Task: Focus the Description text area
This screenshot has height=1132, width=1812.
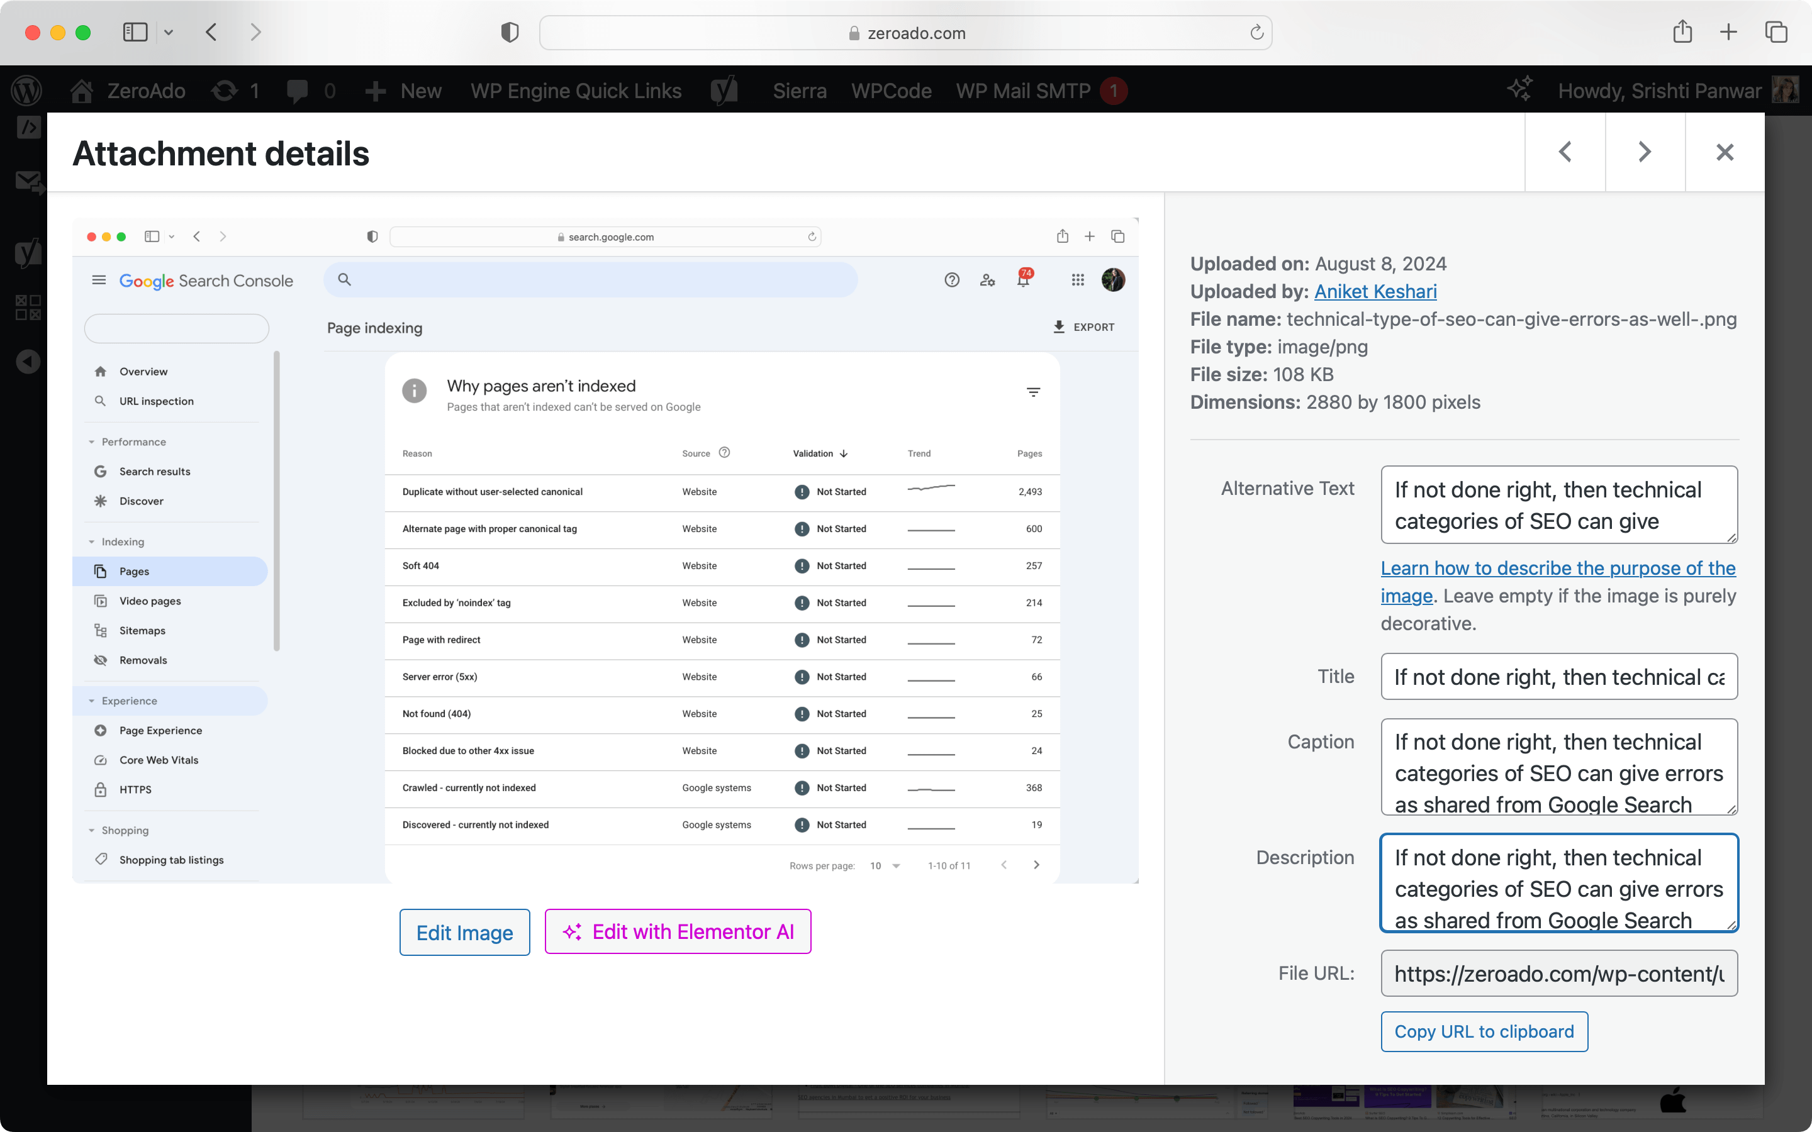Action: (x=1559, y=883)
